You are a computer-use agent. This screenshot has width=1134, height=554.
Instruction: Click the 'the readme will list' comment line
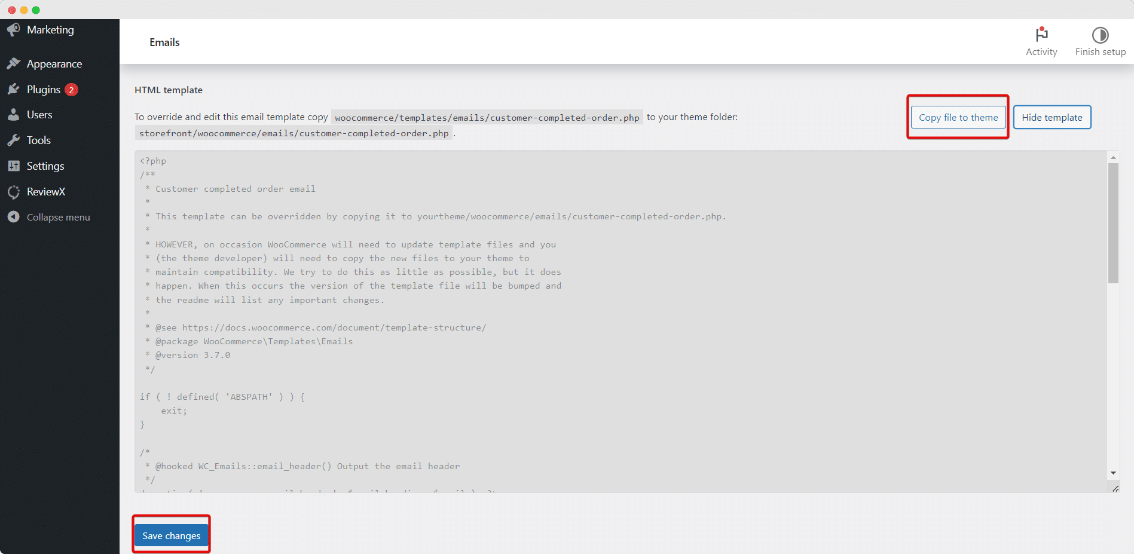tap(265, 300)
